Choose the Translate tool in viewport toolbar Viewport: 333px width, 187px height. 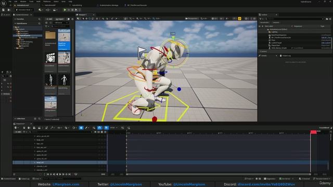86,19
